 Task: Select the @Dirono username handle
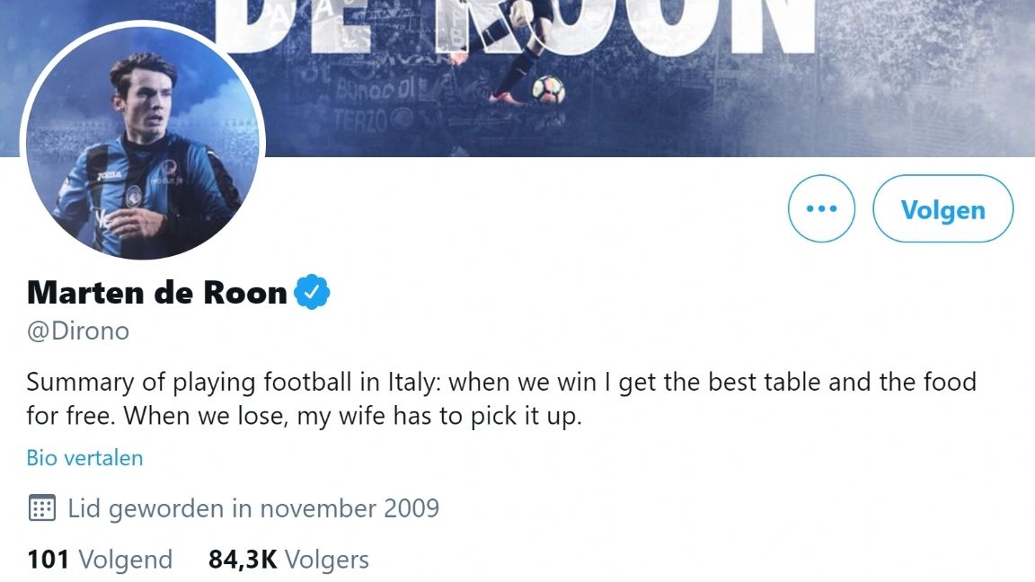coord(78,331)
